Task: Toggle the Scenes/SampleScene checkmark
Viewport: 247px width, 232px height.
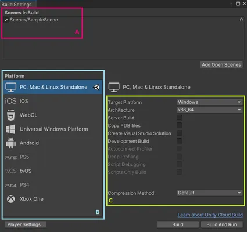Action: click(x=6, y=20)
